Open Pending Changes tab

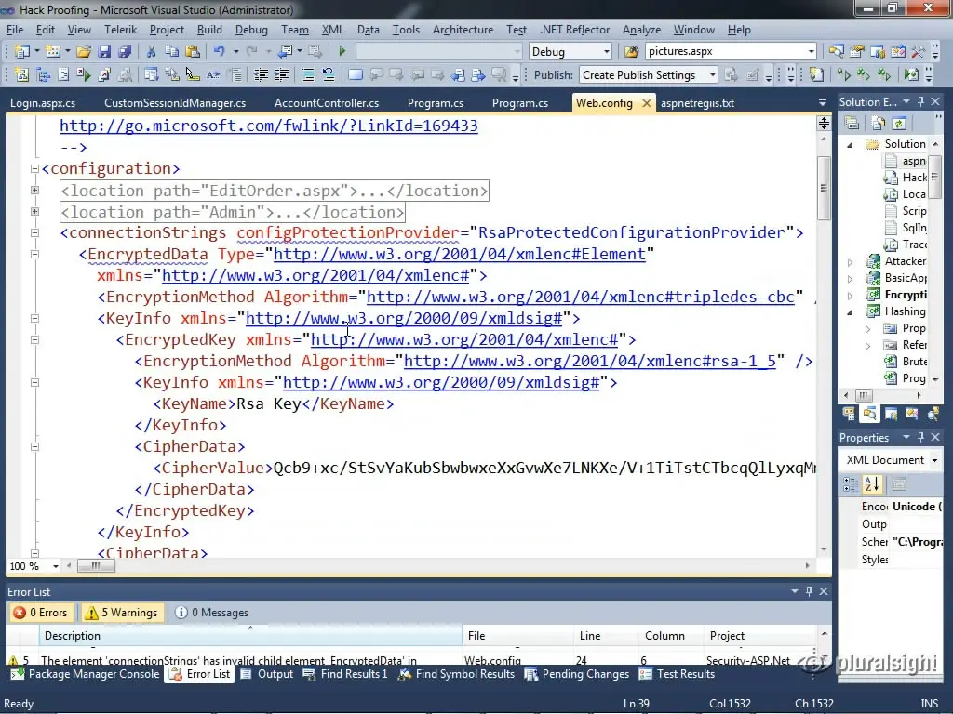pyautogui.click(x=577, y=674)
